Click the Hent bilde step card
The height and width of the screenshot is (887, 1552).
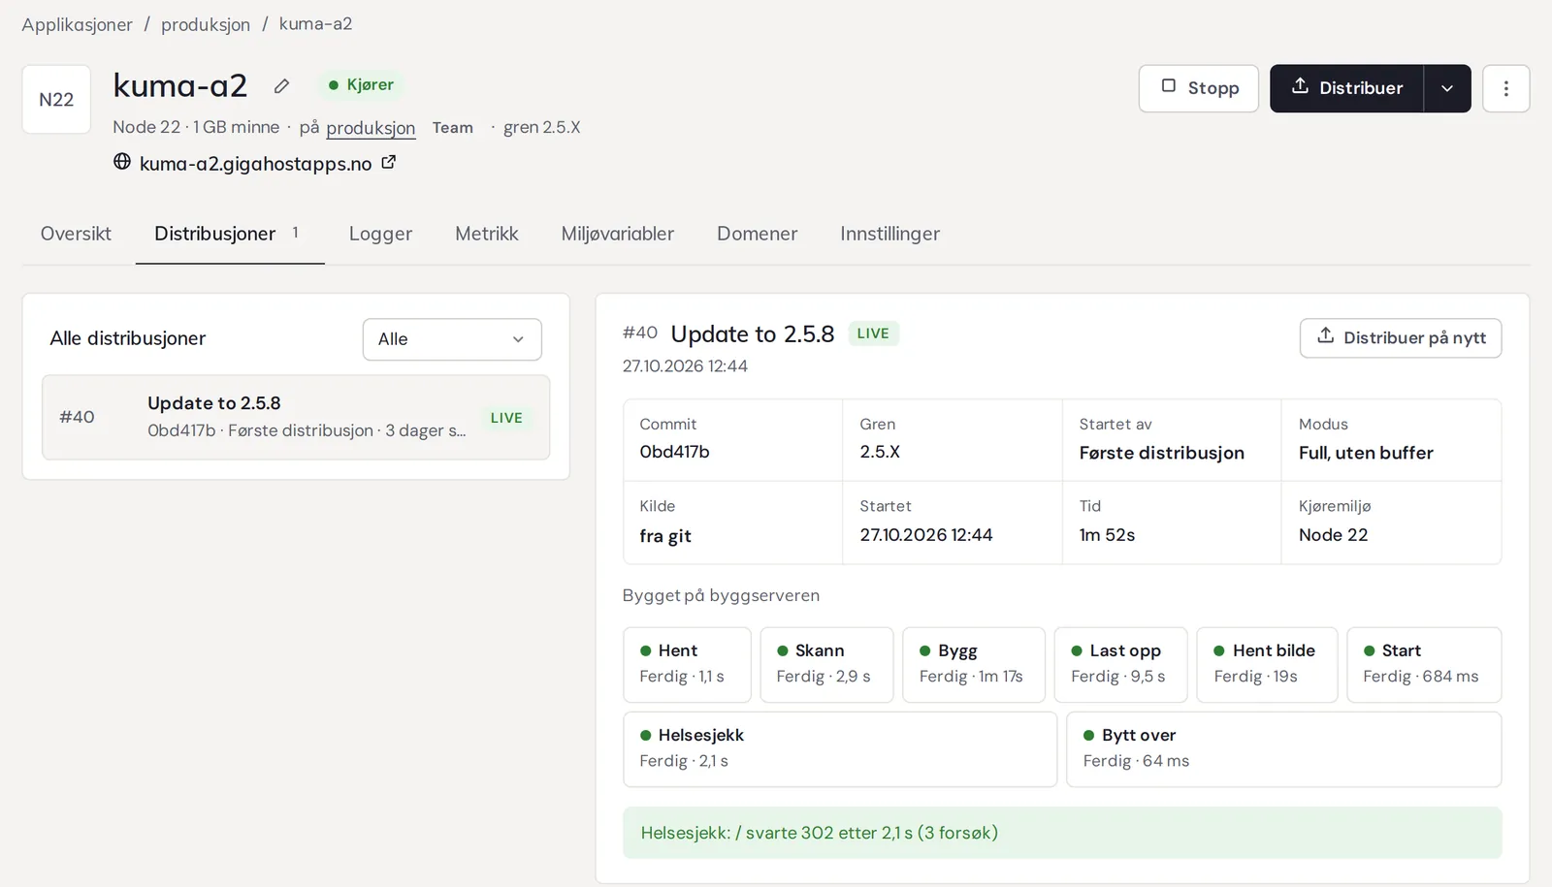[x=1267, y=664]
